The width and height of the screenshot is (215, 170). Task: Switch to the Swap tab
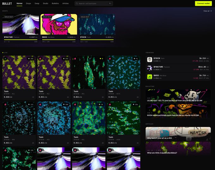click(x=37, y=3)
